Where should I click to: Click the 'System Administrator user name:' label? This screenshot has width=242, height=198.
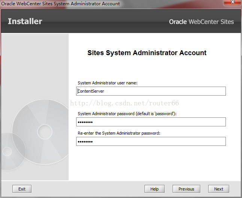tap(107, 83)
